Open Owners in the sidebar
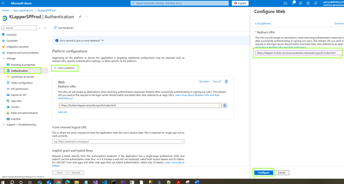This screenshot has height=184, width=344. (x=15, y=107)
